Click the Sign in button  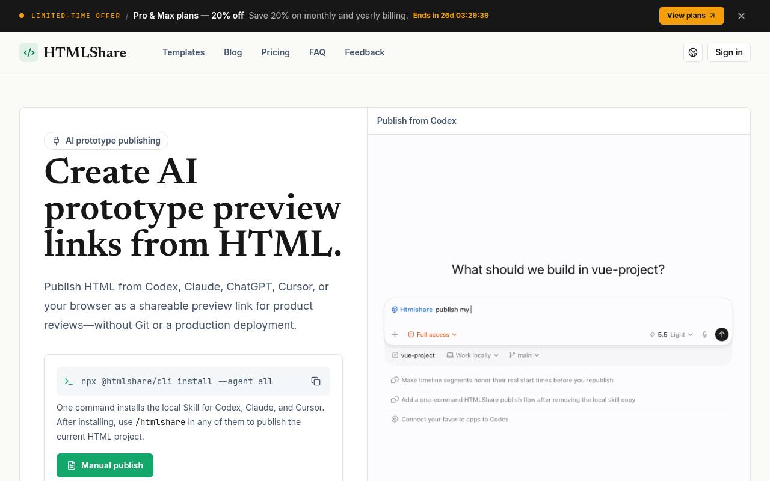(729, 52)
